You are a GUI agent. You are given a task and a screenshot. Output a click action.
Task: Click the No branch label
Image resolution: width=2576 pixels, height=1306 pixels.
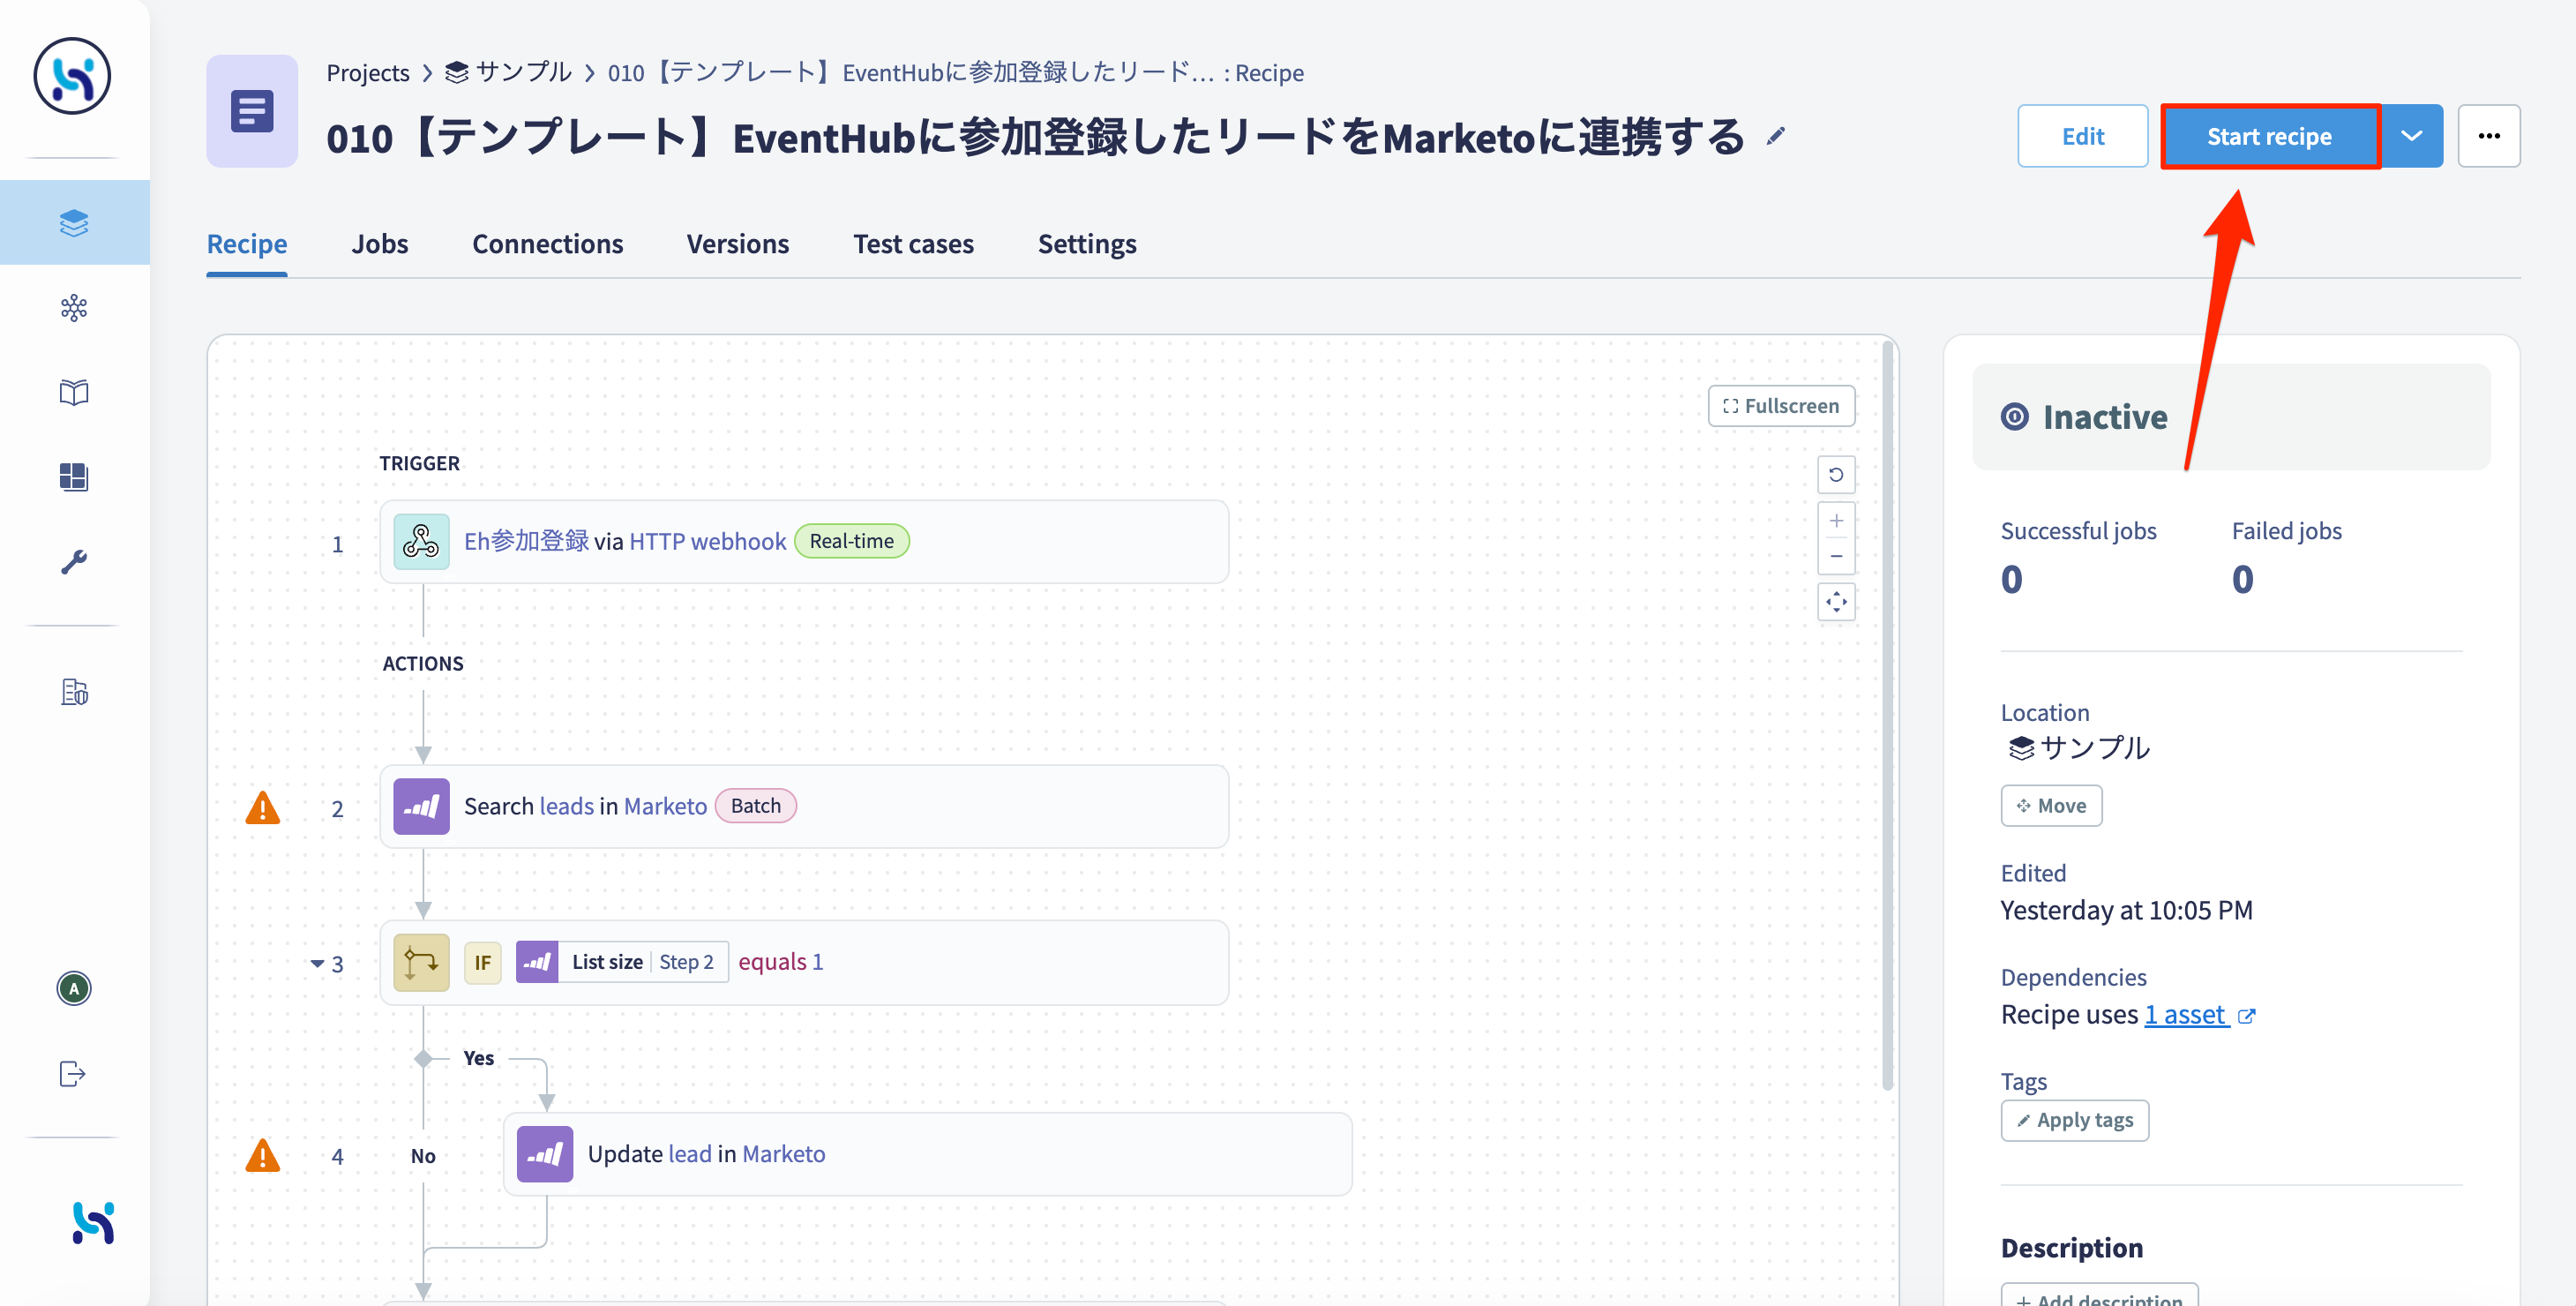(423, 1156)
